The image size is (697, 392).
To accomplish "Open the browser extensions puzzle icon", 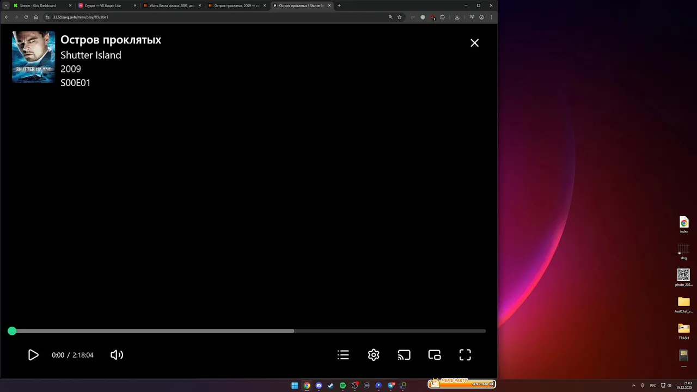I will pos(443,17).
